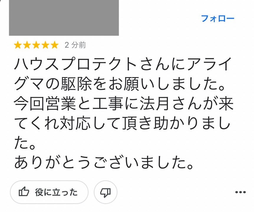Screen dimensions: 254x212
Task: Open the reviewer's grayed-out profile header
Action: [x=64, y=18]
